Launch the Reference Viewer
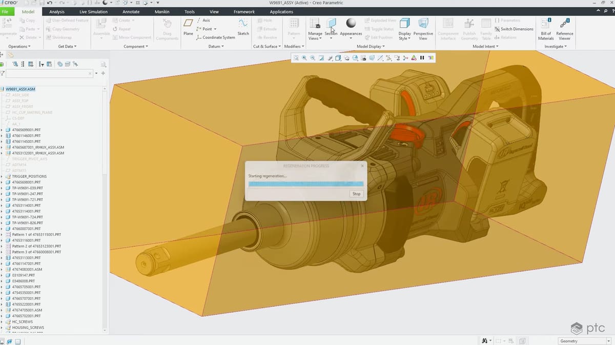Viewport: 615px width, 345px height. (x=564, y=28)
